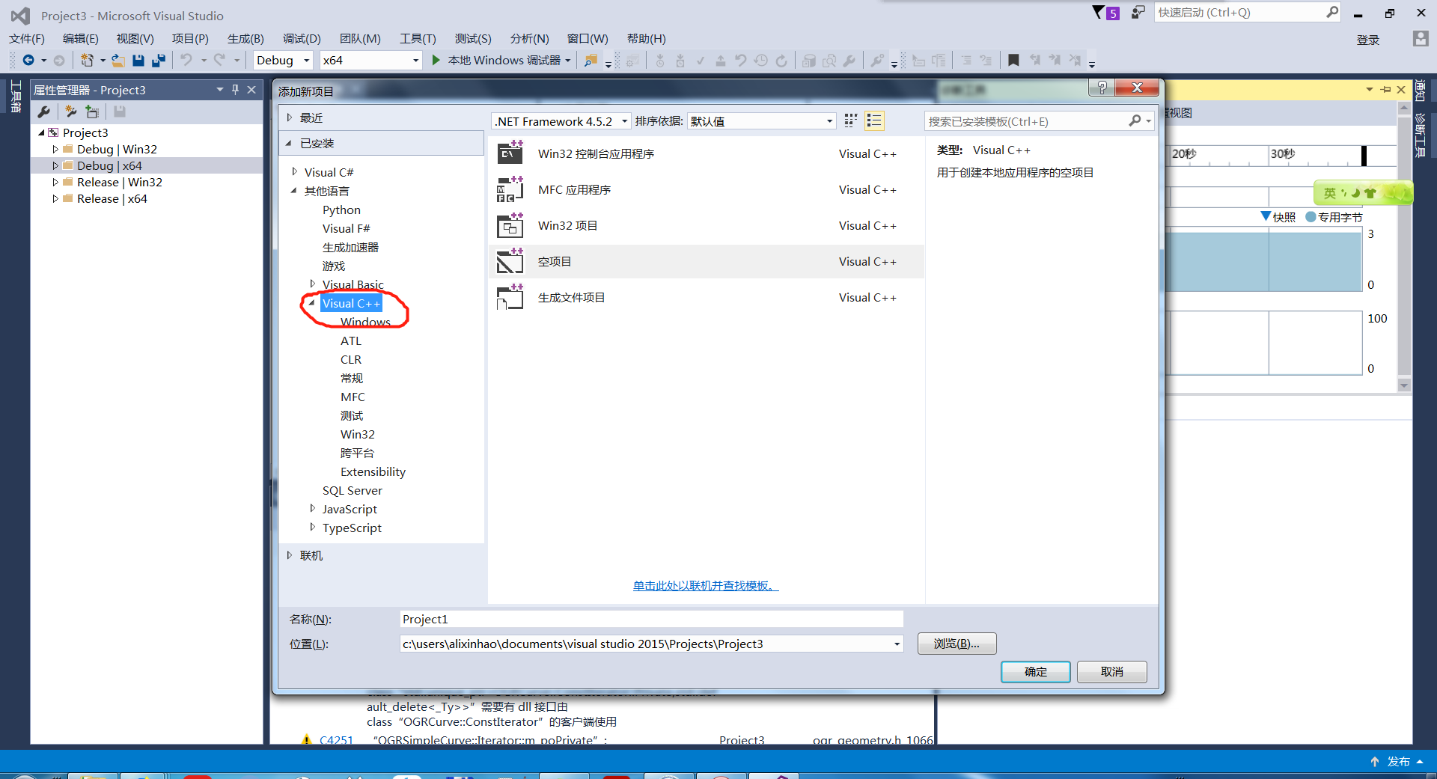1437x779 pixels.
Task: Click the wrench properties icon in Property Manager
Action: click(43, 111)
